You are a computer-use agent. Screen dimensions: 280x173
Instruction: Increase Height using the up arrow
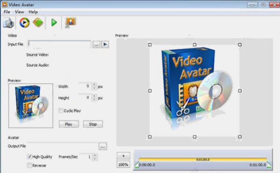coord(94,96)
